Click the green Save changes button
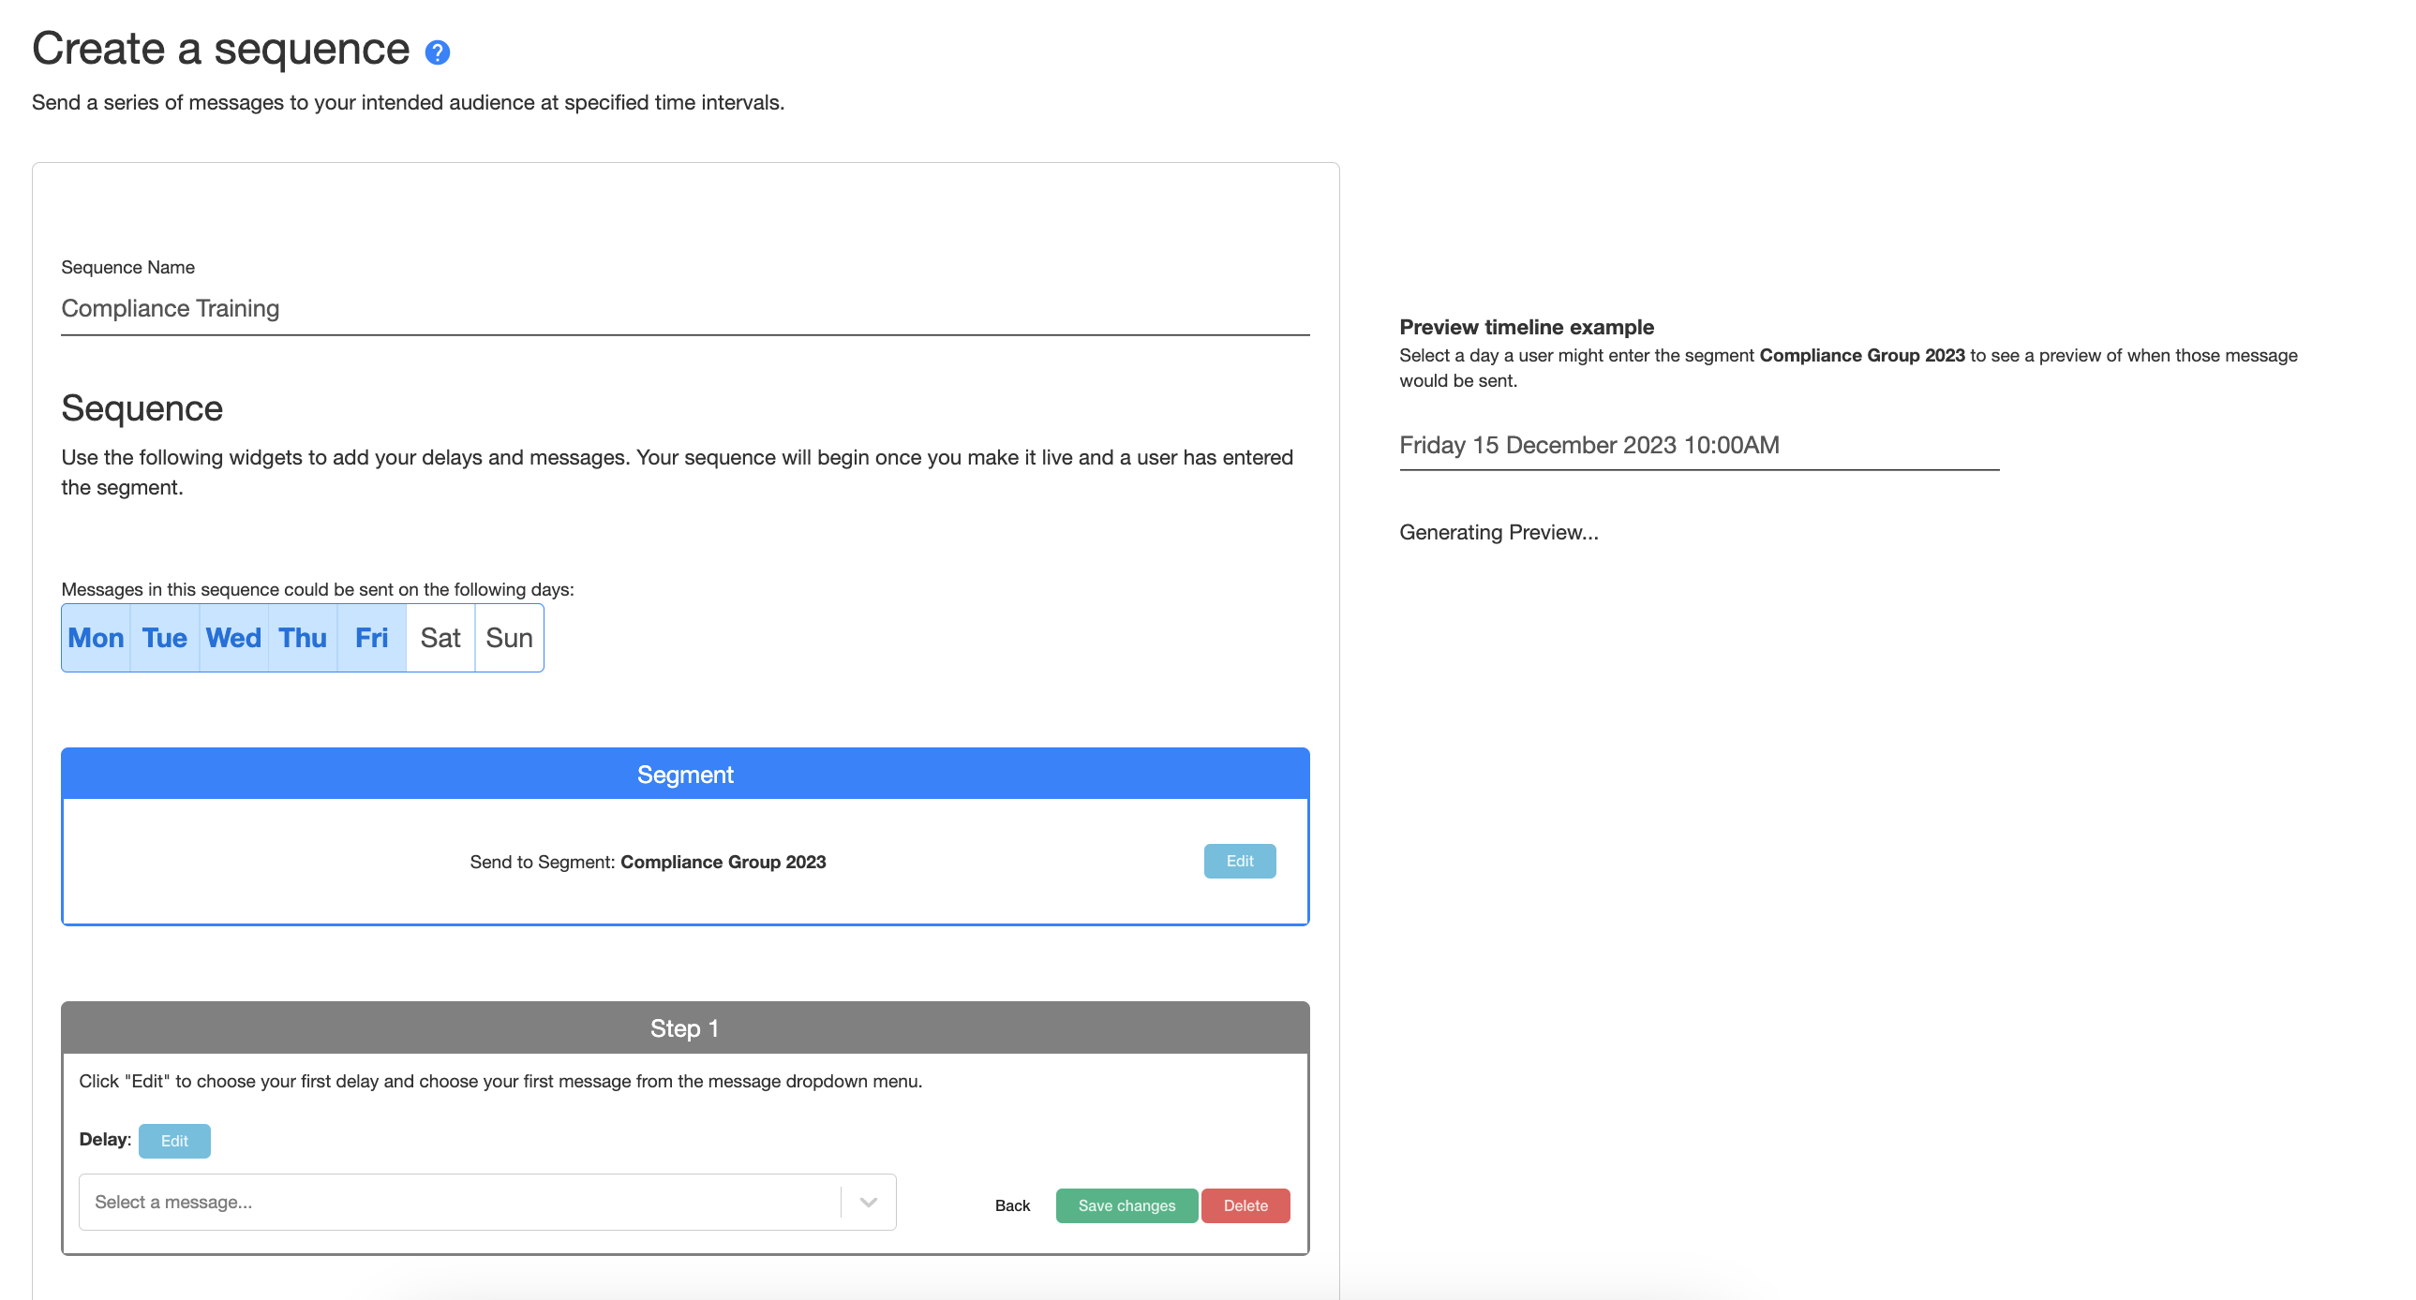The height and width of the screenshot is (1300, 2416). coord(1126,1205)
